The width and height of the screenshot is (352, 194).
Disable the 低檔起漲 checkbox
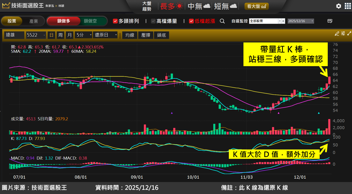[192, 21]
